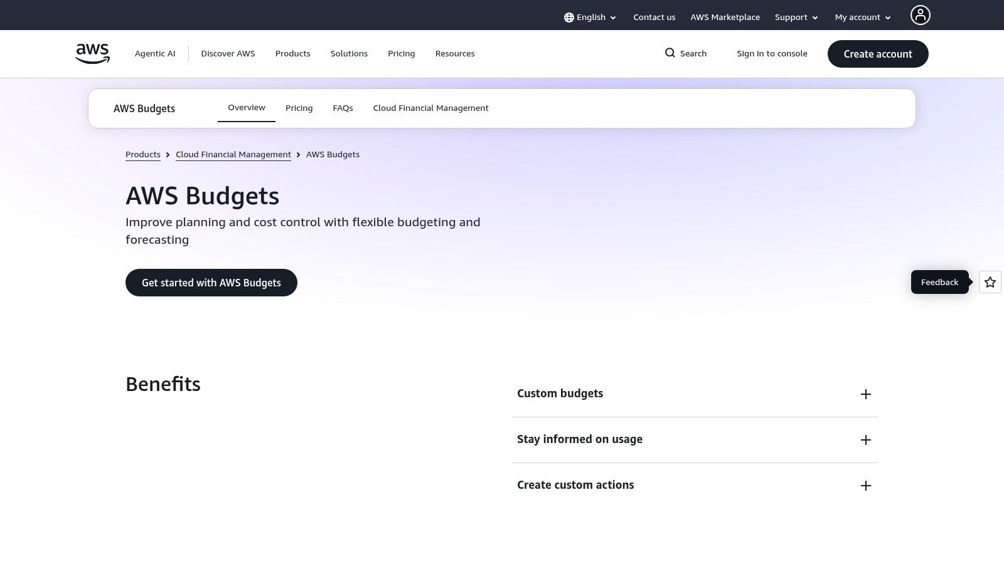Open the My account dropdown
The width and height of the screenshot is (1004, 564).
[862, 17]
